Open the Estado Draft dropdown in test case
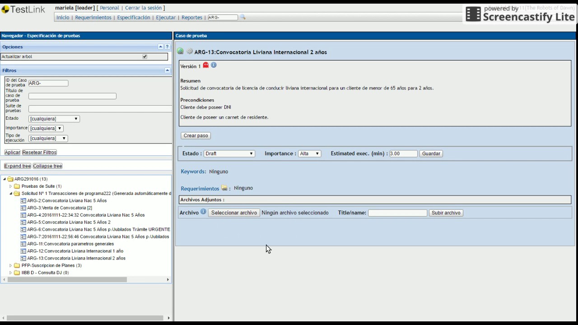Image resolution: width=578 pixels, height=325 pixels. [x=229, y=153]
